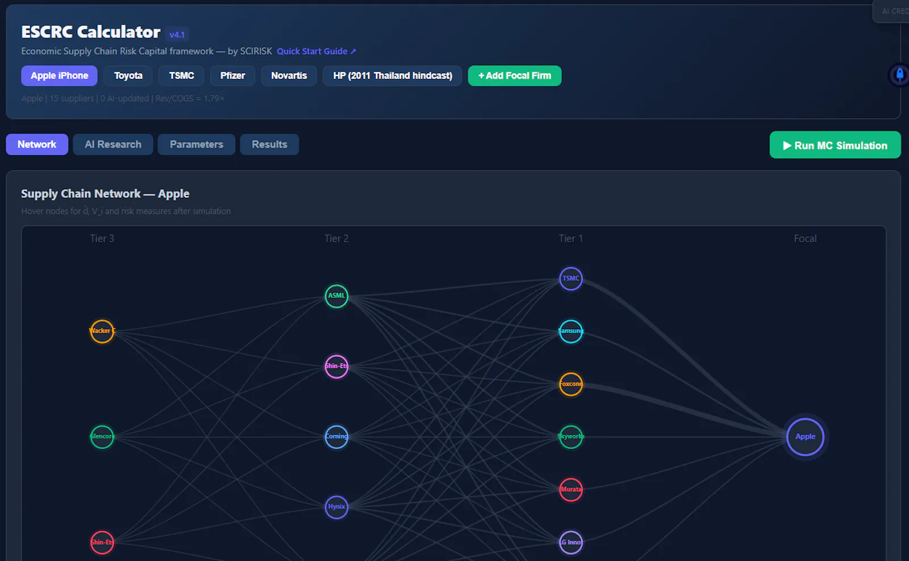Click the ESCRC Calculator title

[91, 32]
